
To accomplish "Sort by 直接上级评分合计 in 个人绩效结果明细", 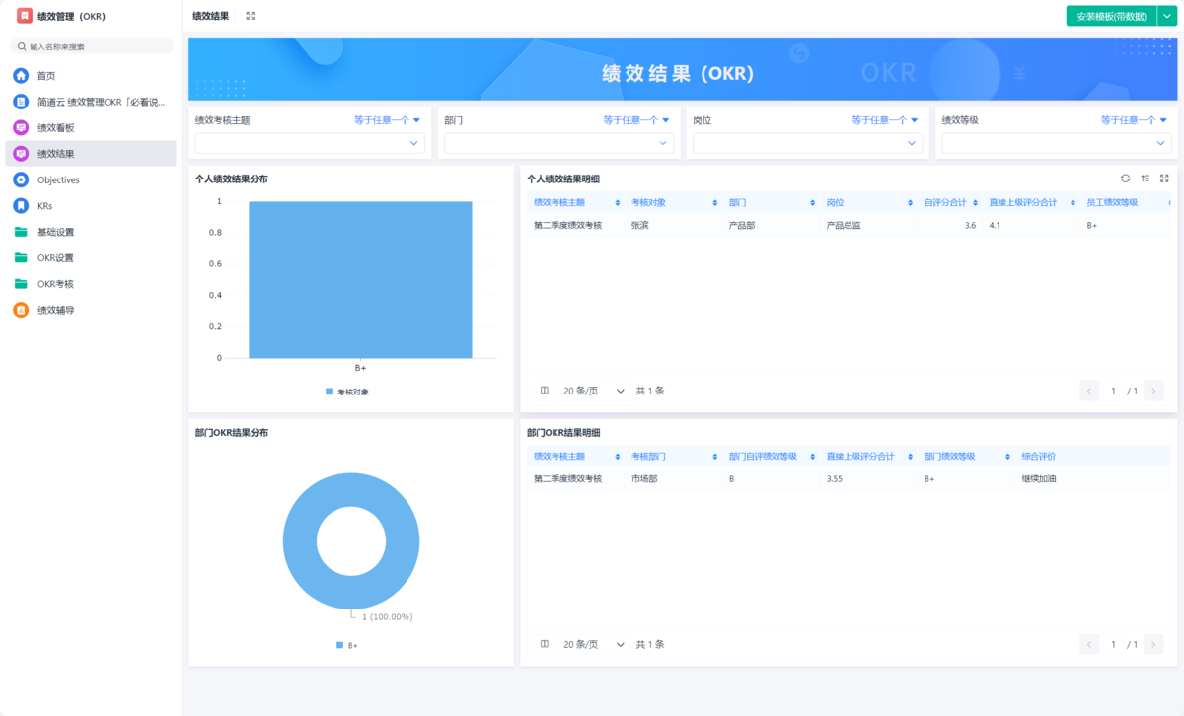I will pos(1073,202).
